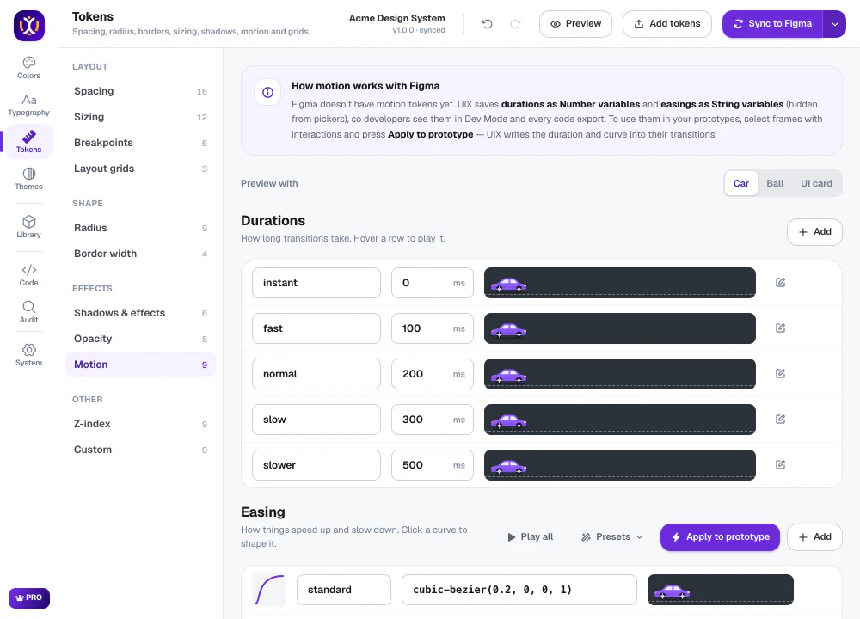Edit the normal duration row
This screenshot has height=619, width=860.
[781, 373]
